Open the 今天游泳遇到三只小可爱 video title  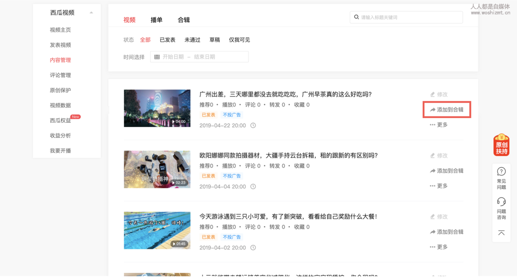[288, 217]
